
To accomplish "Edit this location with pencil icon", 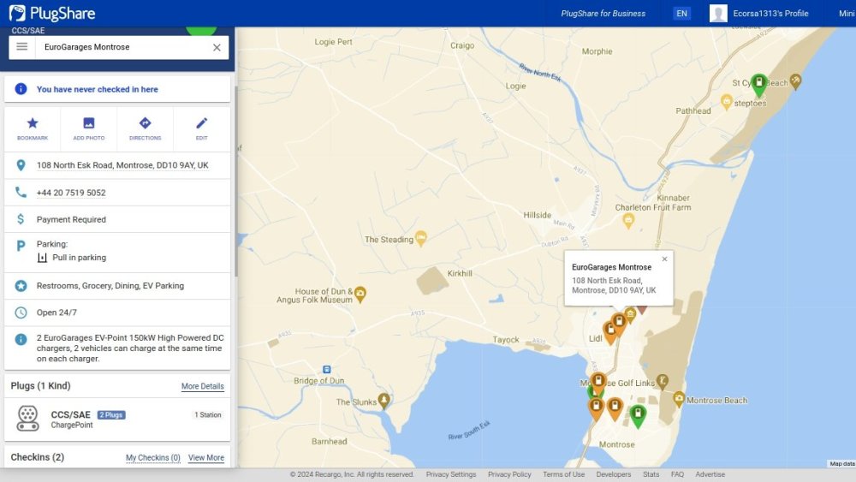I will coord(201,123).
